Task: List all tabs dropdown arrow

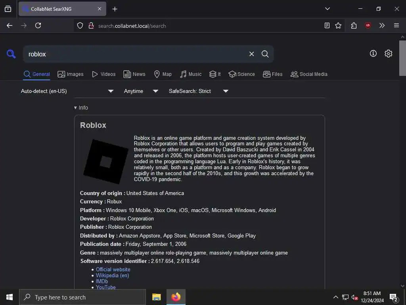Action: 327,9
